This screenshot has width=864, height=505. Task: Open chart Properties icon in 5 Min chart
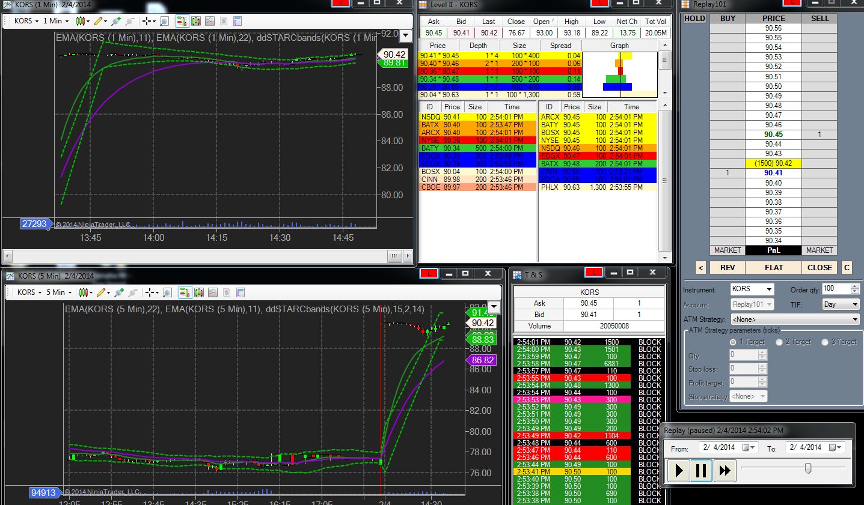click(241, 292)
